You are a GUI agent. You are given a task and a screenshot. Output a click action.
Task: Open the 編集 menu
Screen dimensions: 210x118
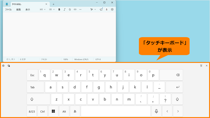(19, 10)
